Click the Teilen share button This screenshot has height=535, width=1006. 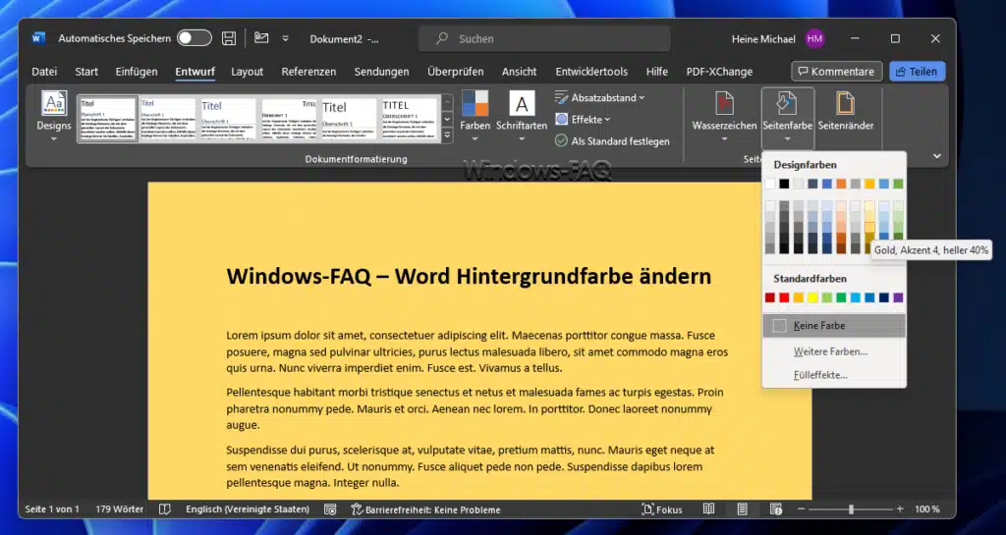pyautogui.click(x=918, y=72)
